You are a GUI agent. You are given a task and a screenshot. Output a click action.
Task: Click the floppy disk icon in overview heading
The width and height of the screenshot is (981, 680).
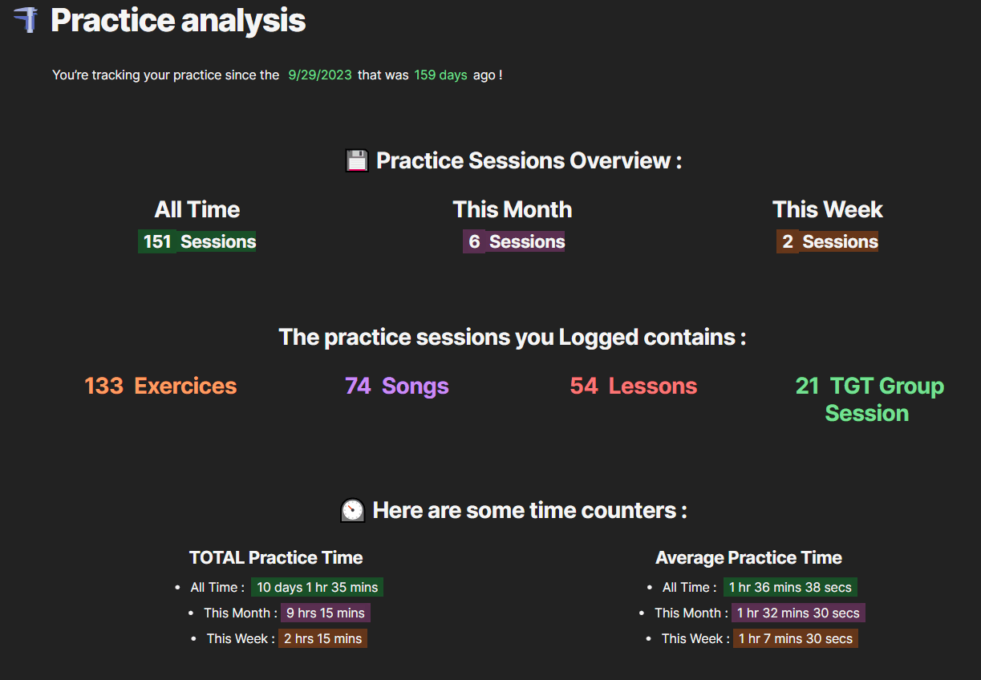(x=356, y=160)
